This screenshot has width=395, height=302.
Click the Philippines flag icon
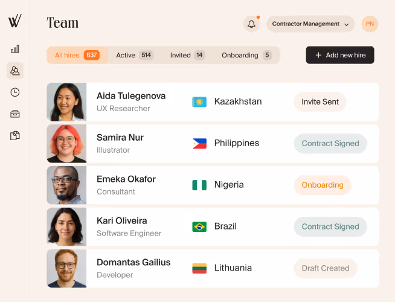point(199,144)
